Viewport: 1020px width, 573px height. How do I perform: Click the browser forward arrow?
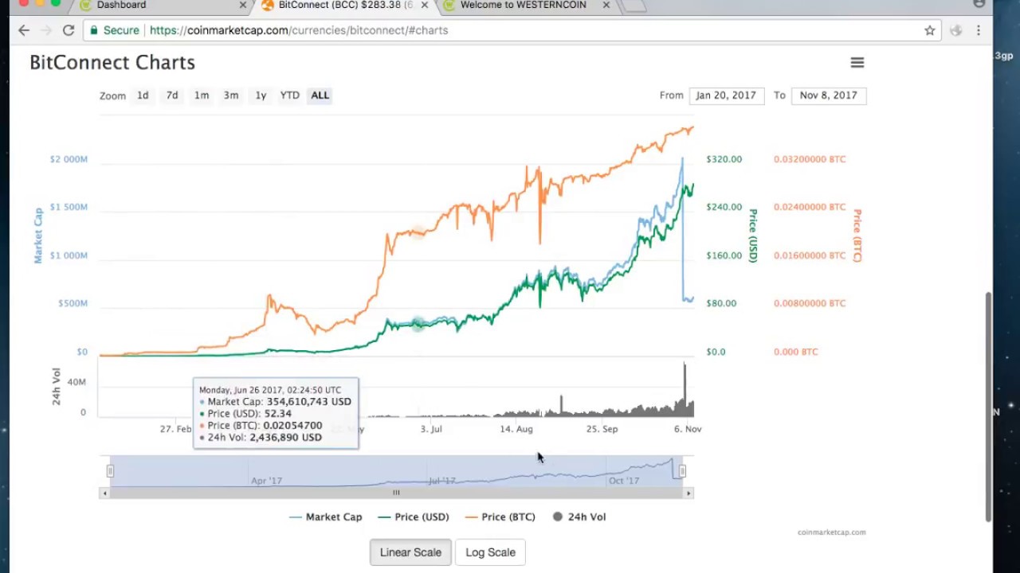46,30
